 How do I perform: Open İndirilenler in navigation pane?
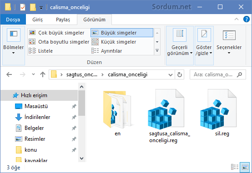point(37,117)
